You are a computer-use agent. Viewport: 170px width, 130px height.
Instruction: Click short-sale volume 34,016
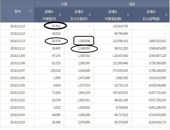pyautogui.click(x=56, y=34)
